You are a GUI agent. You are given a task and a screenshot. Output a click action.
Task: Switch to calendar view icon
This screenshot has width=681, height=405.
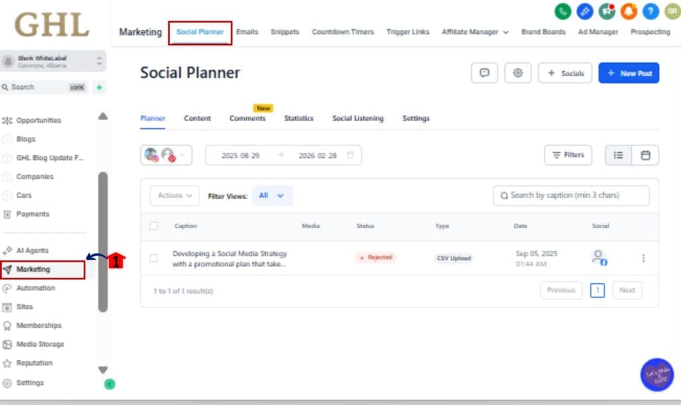coord(645,155)
